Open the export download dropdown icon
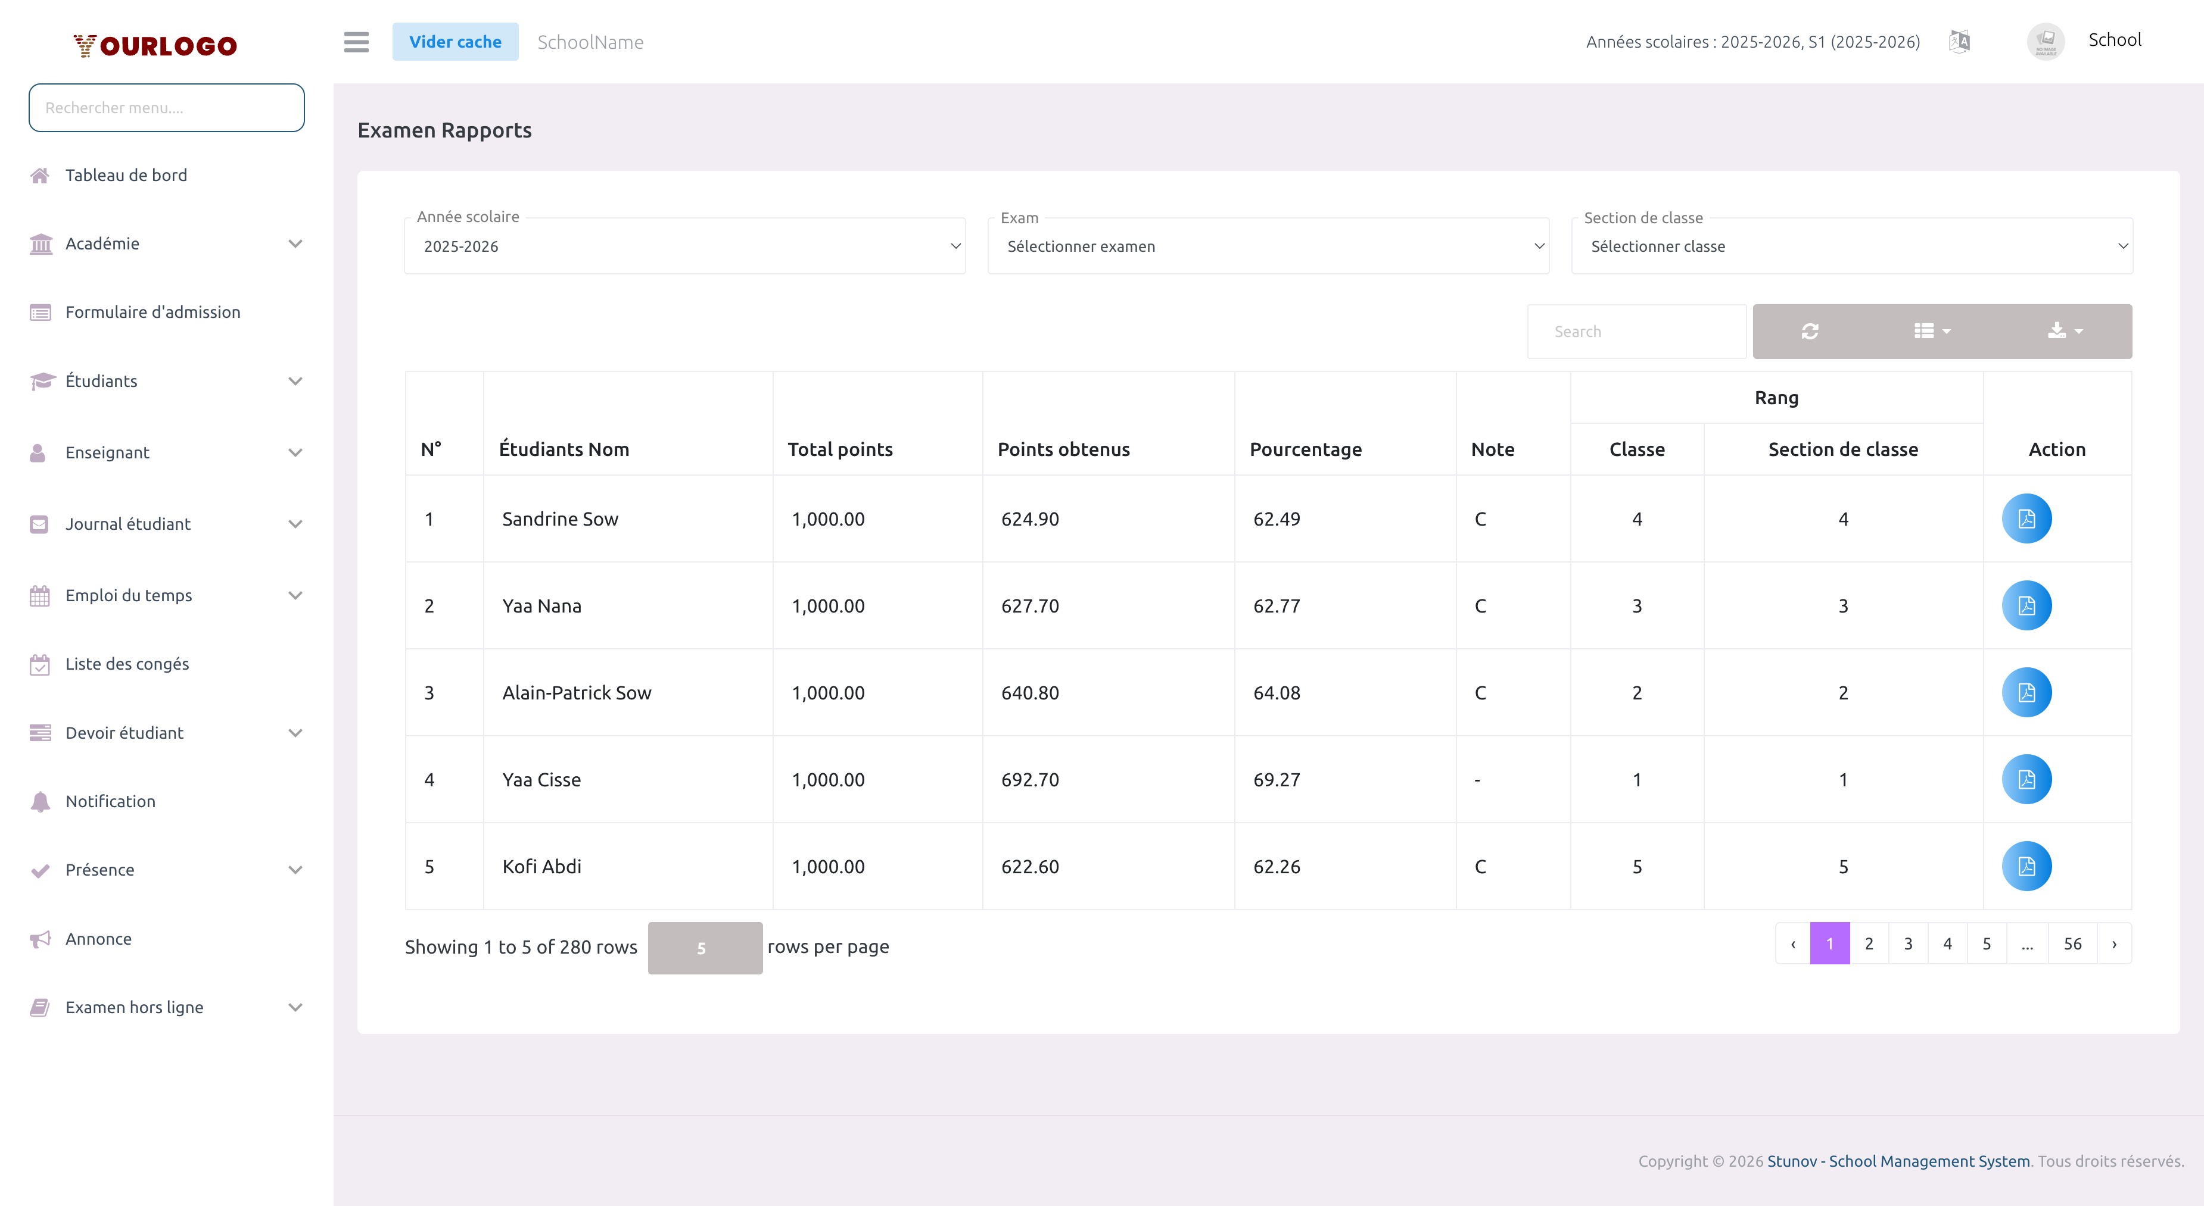This screenshot has height=1206, width=2204. click(2065, 331)
